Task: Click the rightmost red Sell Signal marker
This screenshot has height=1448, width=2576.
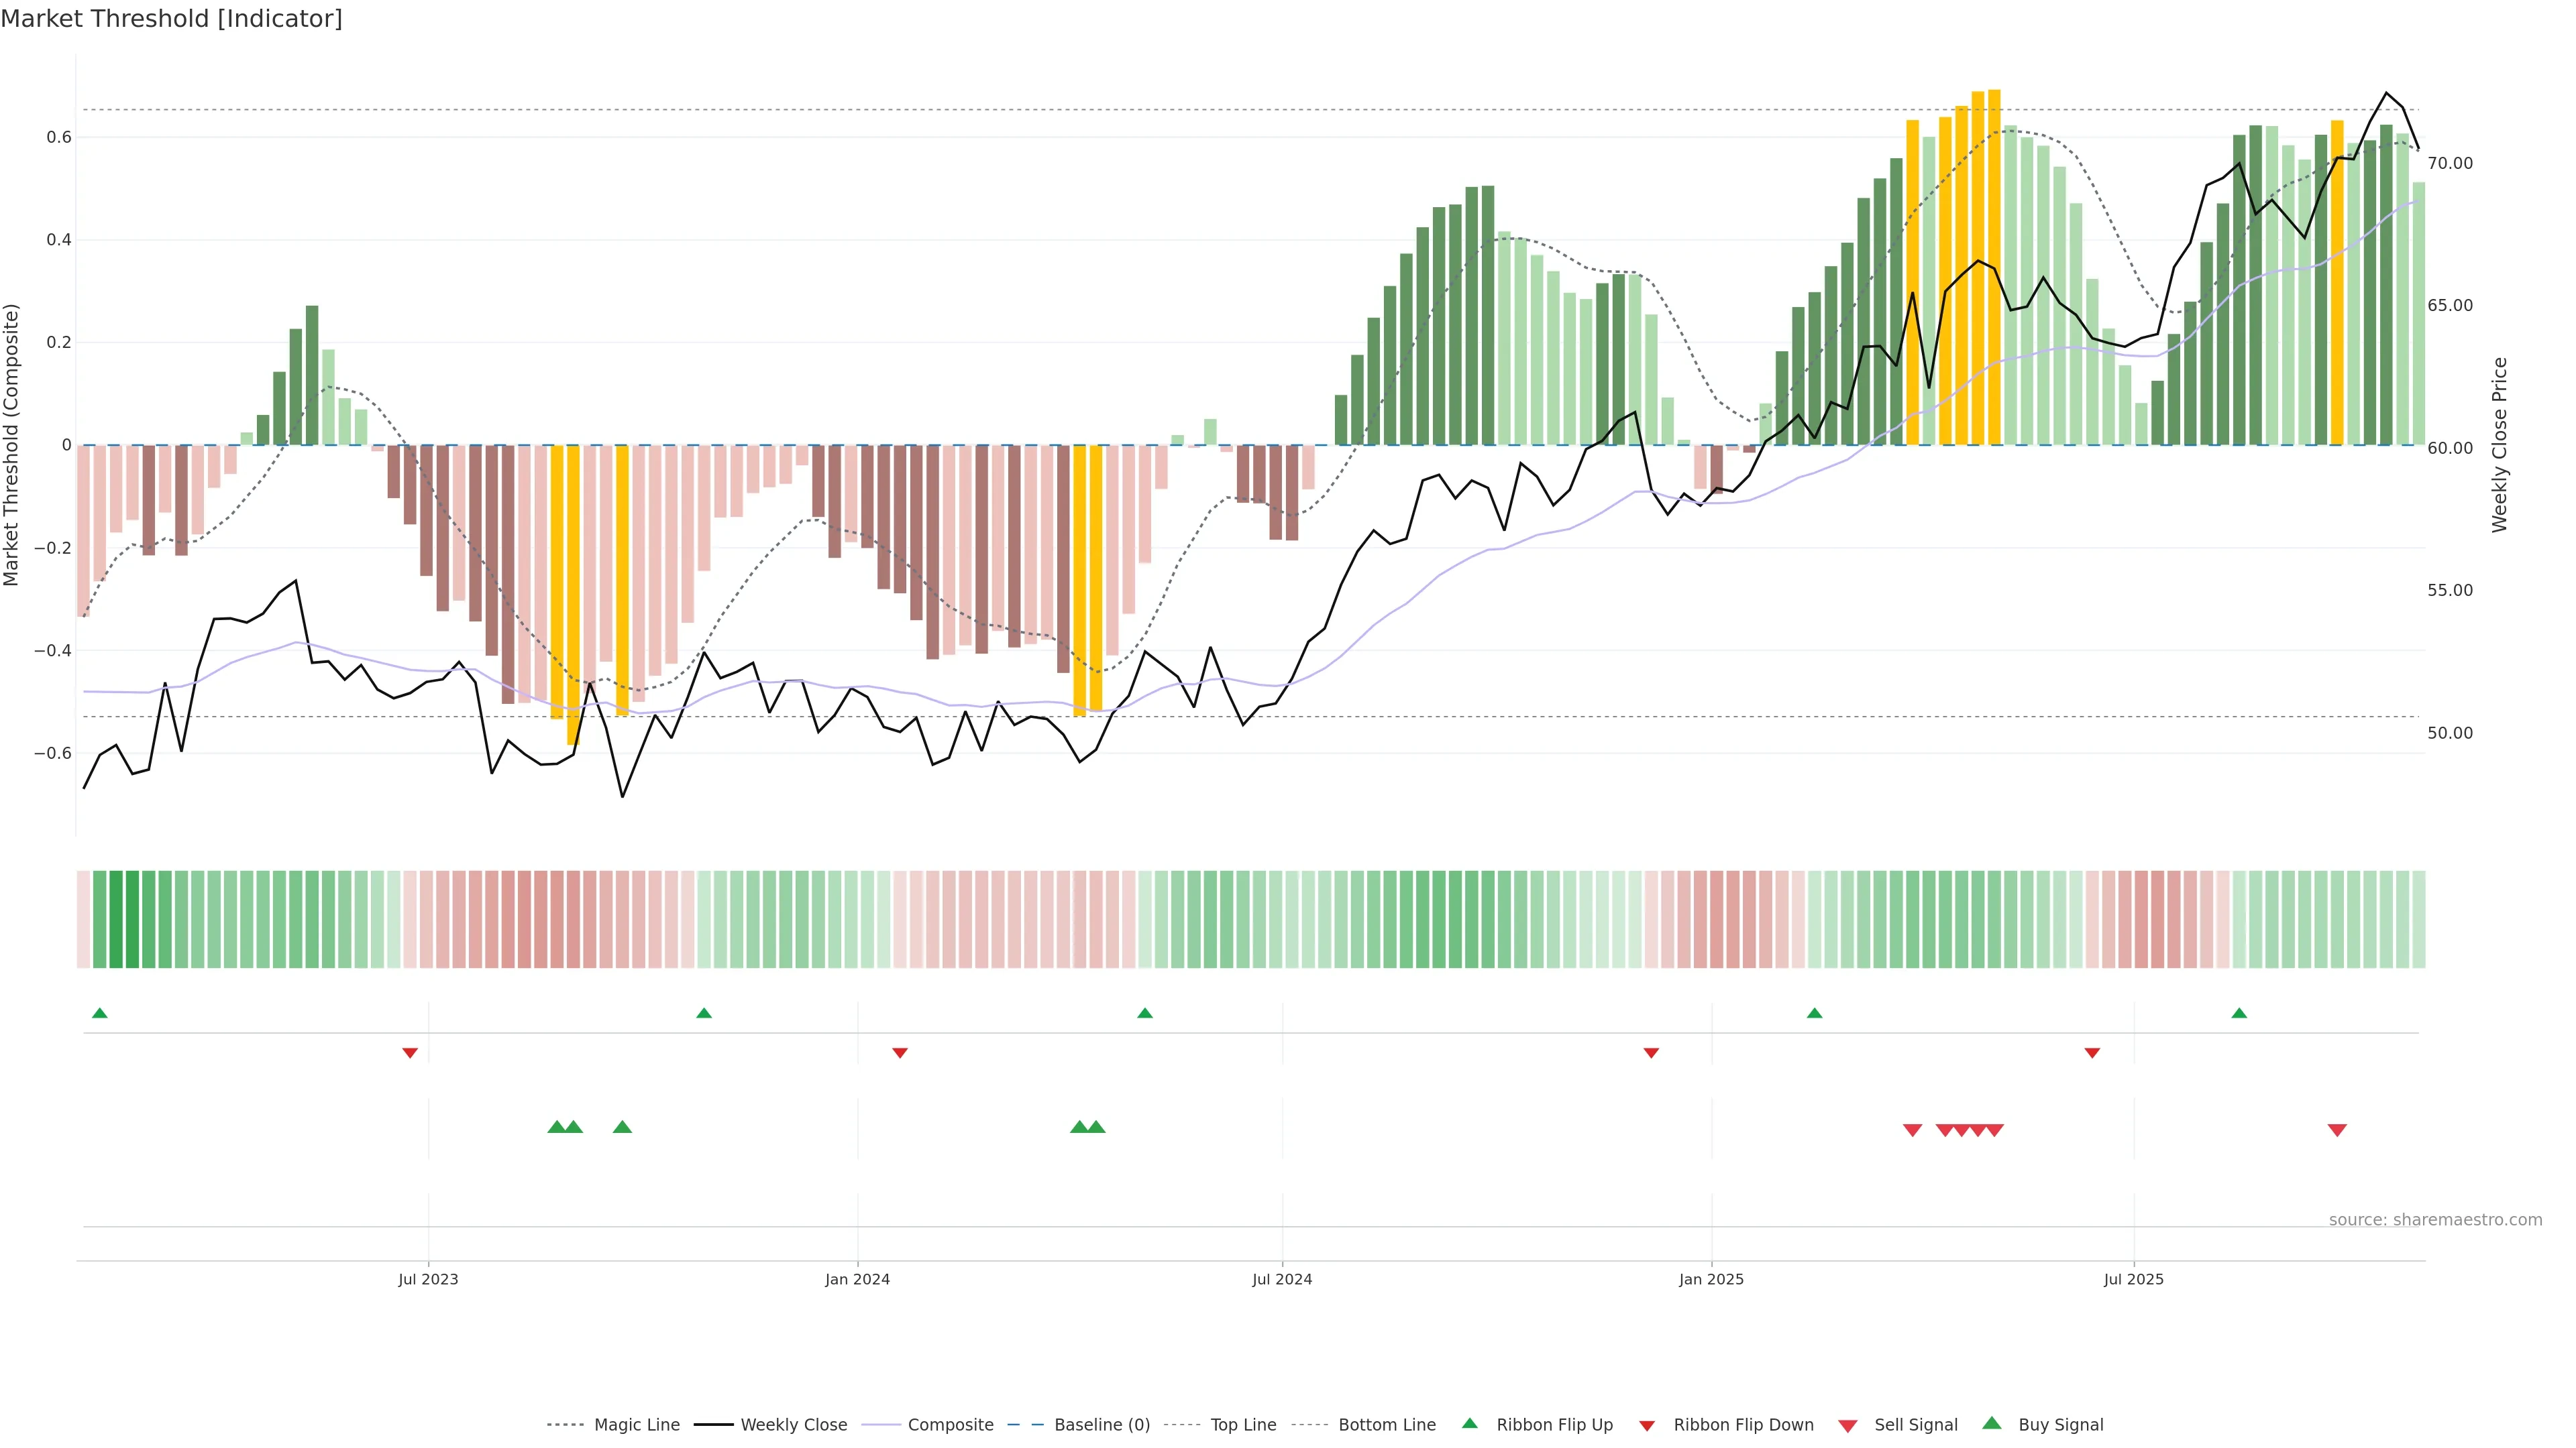Action: 2336,1130
